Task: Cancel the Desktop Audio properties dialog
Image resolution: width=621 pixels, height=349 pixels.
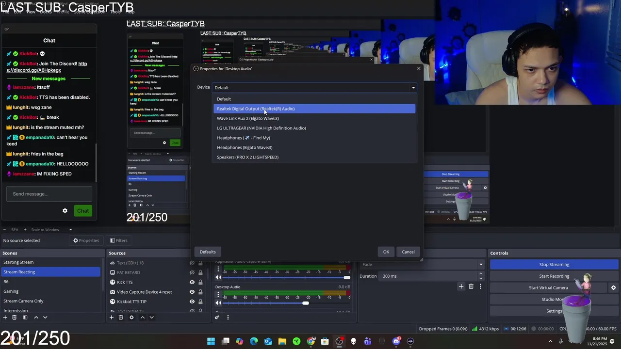Action: [408, 252]
